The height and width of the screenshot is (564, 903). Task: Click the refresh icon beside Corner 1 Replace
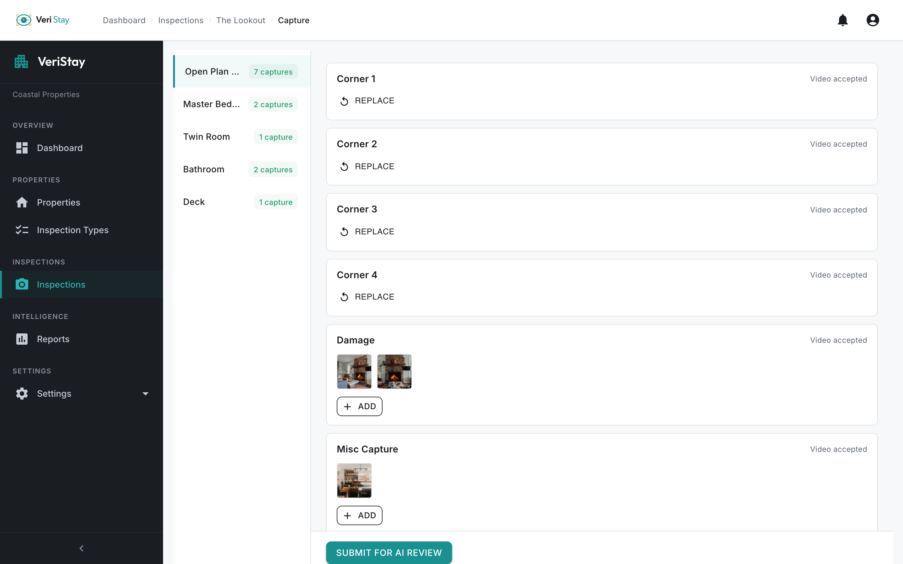[x=345, y=100]
